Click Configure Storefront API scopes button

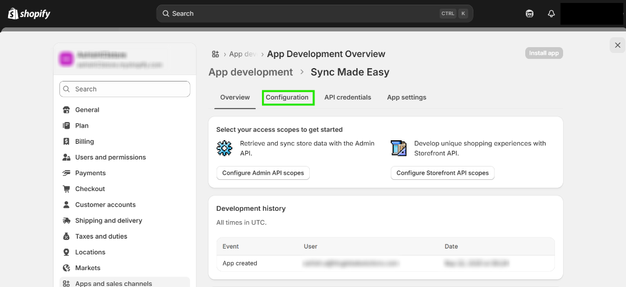(443, 173)
